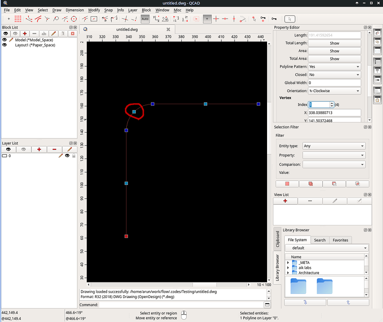
Task: Click the replace selection filter button
Action: click(x=287, y=183)
